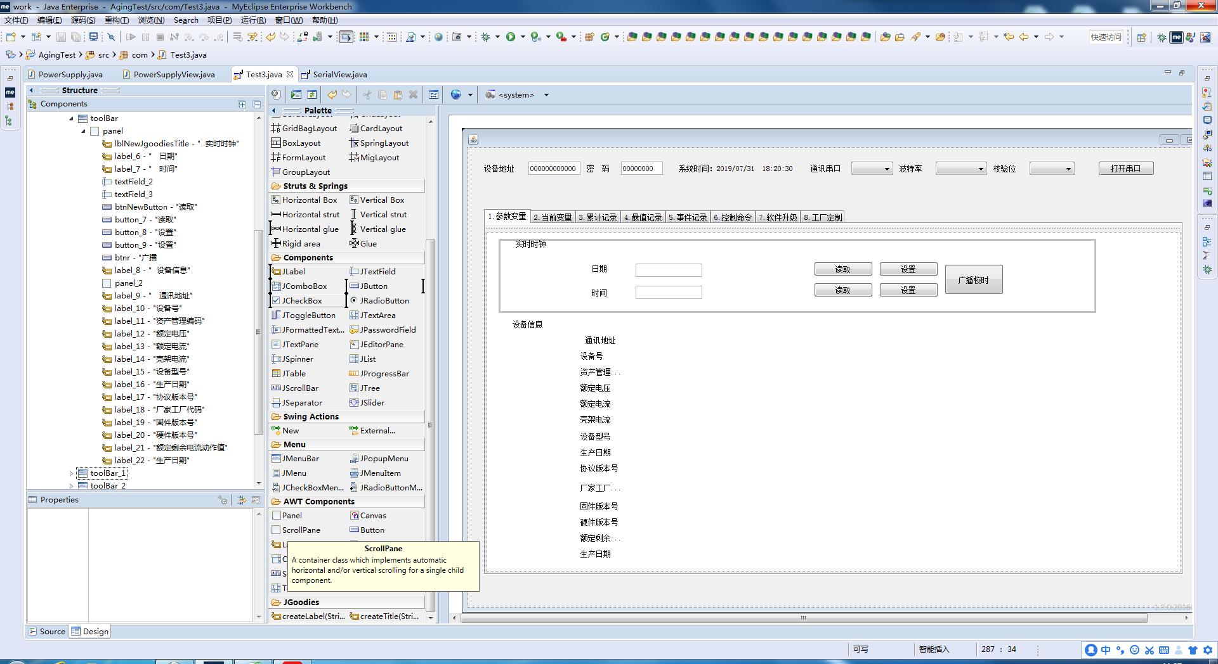The height and width of the screenshot is (664, 1218).
Task: Toggle Sogou IME Chinese/English '中' indicator
Action: 1106,650
